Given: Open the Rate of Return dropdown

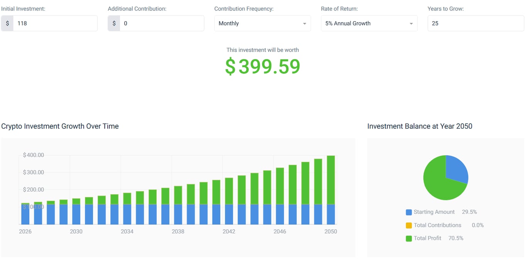Looking at the screenshot, I should [x=369, y=23].
